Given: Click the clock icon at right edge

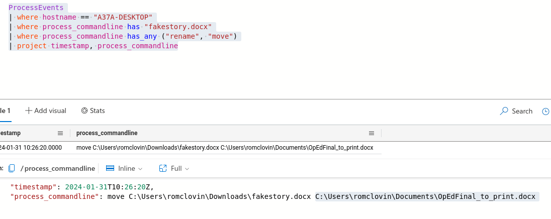Looking at the screenshot, I should point(545,111).
